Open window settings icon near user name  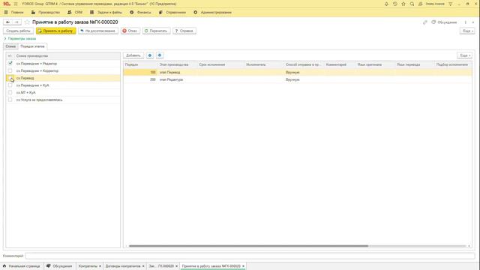(450, 4)
